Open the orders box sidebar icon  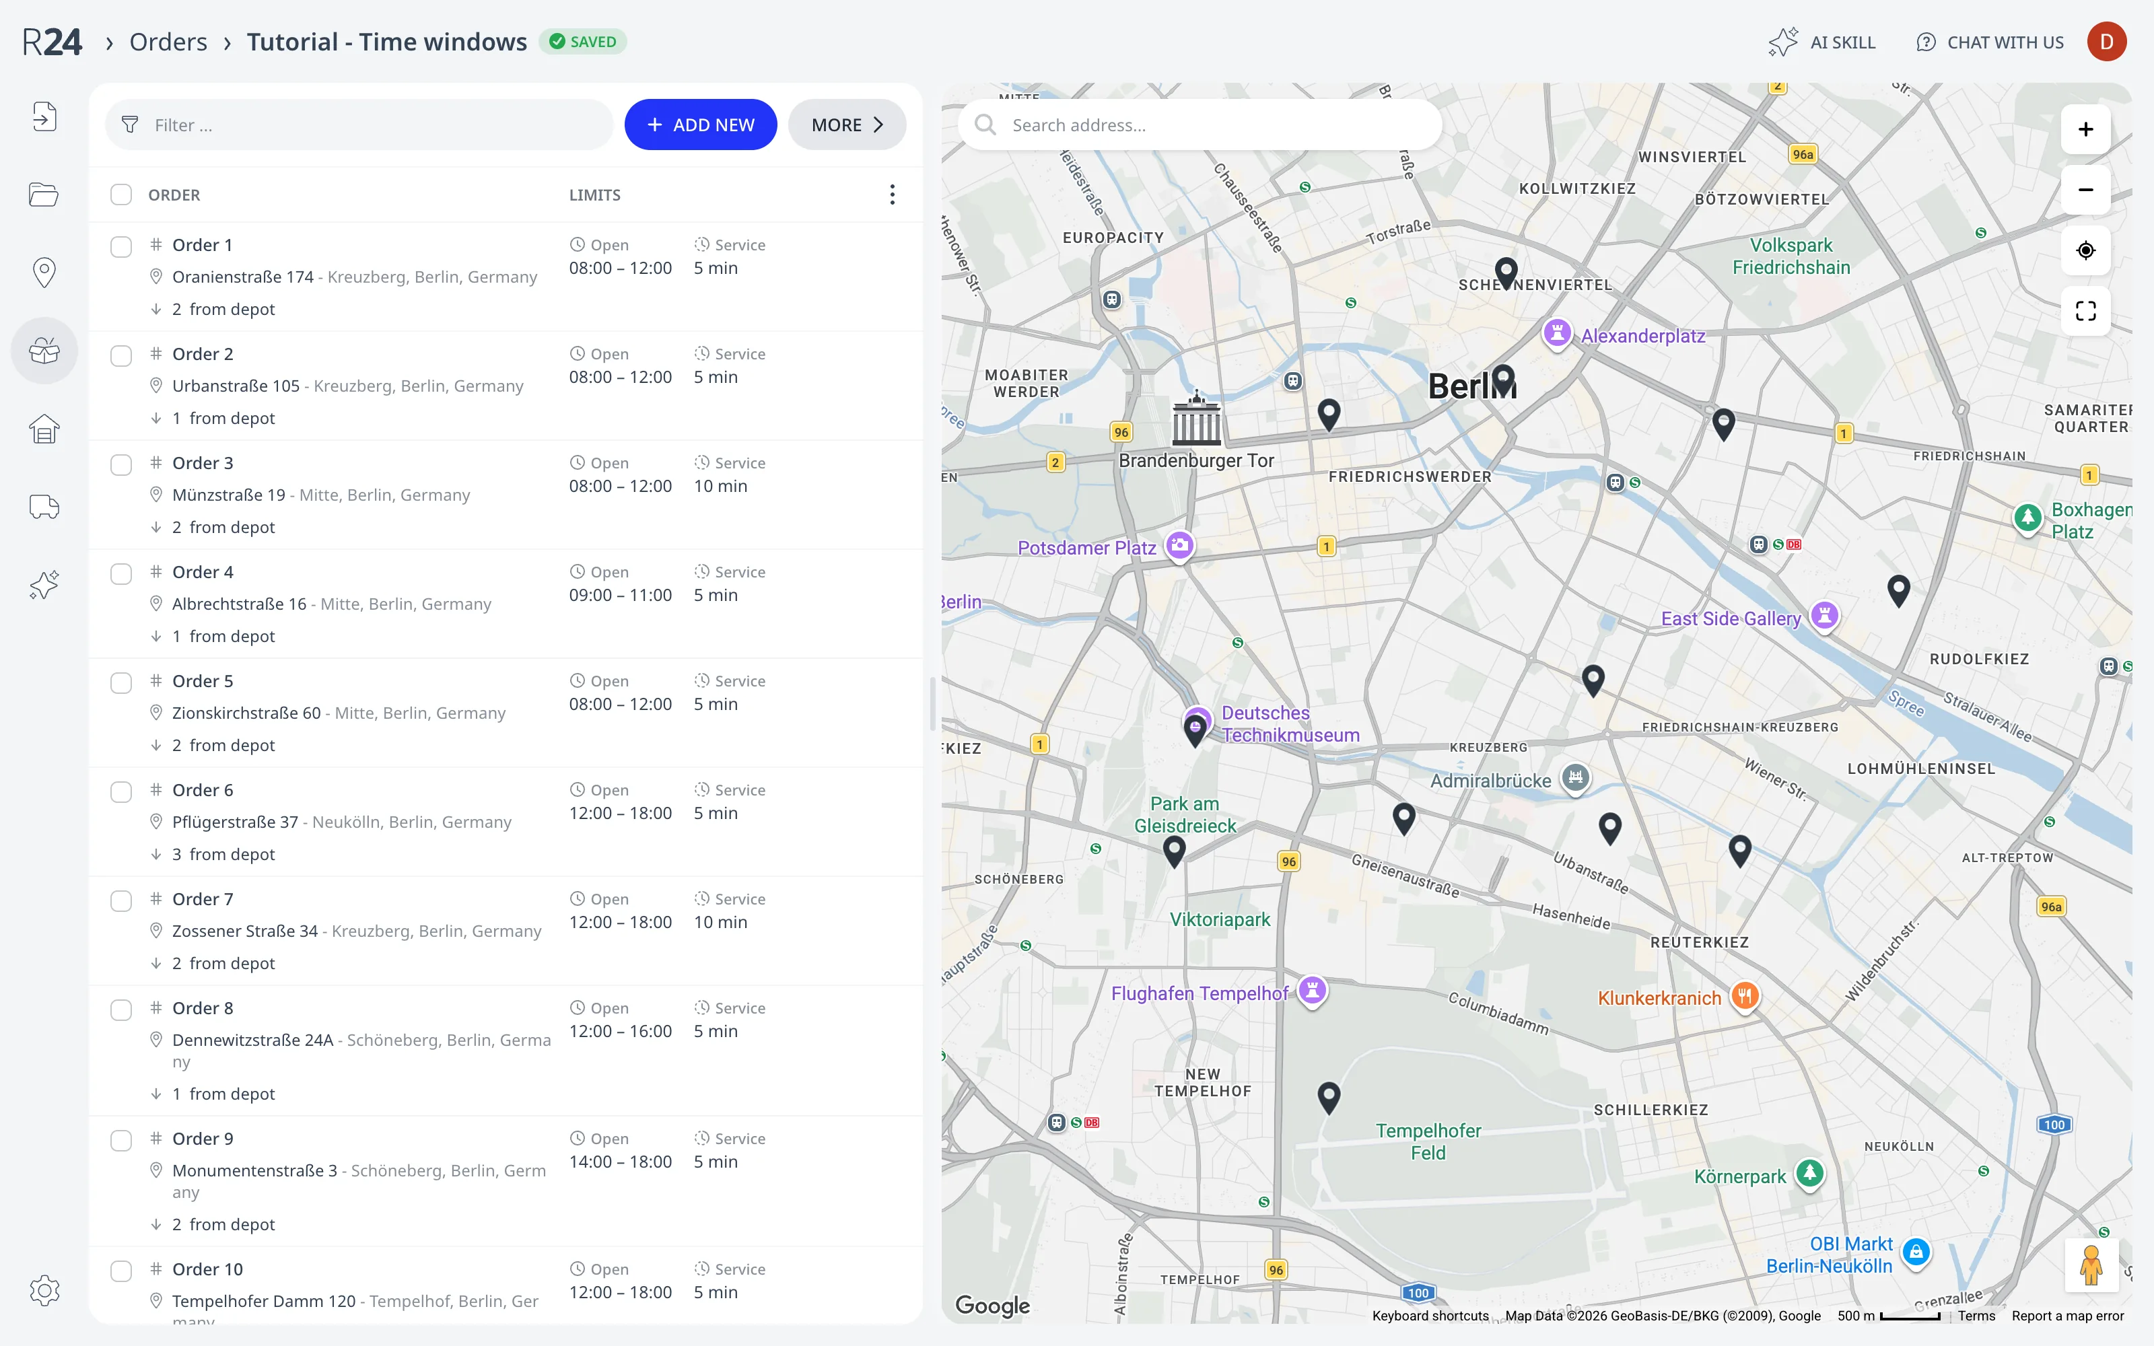coord(44,351)
